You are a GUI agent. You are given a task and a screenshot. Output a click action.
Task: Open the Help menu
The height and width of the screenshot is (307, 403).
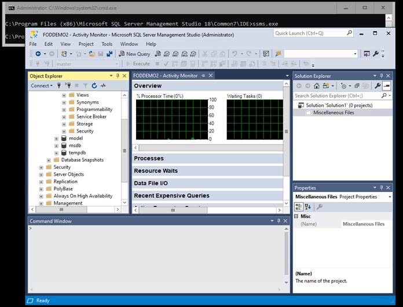(x=151, y=44)
